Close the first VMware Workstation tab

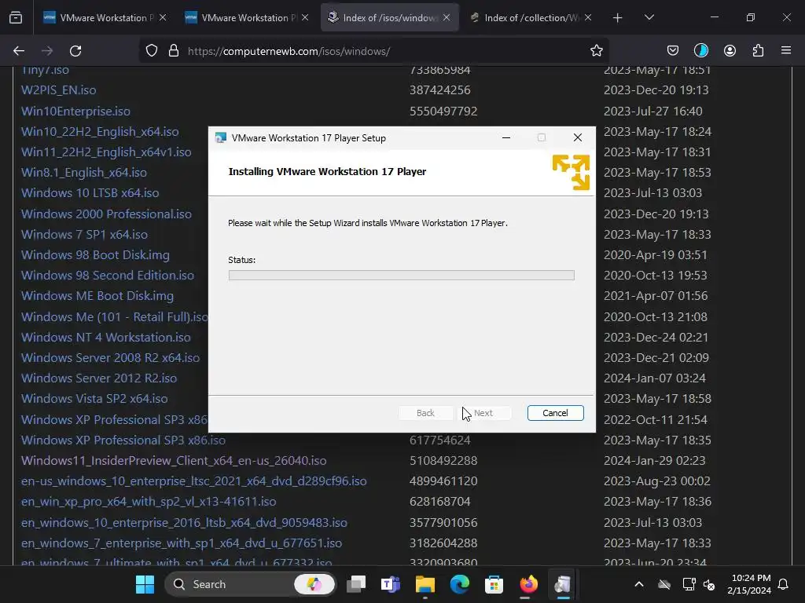[163, 18]
